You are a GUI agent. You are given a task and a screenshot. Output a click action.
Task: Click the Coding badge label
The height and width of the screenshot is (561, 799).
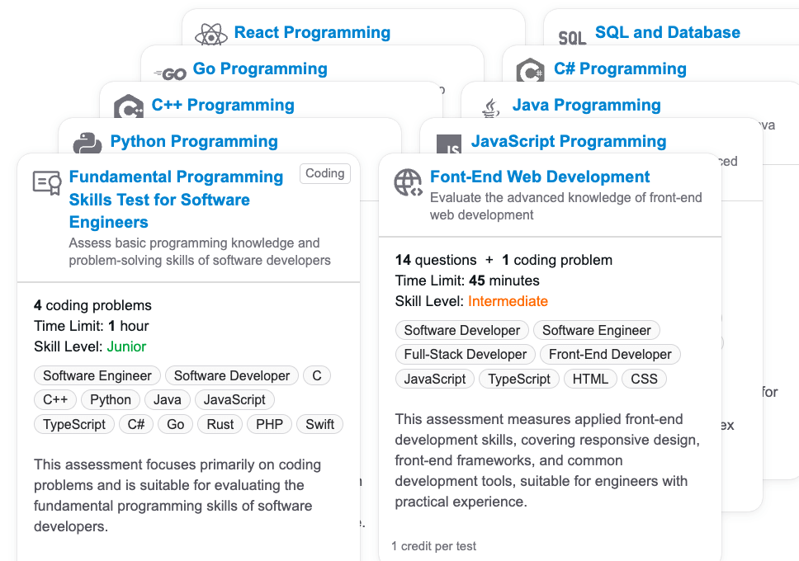[x=324, y=173]
